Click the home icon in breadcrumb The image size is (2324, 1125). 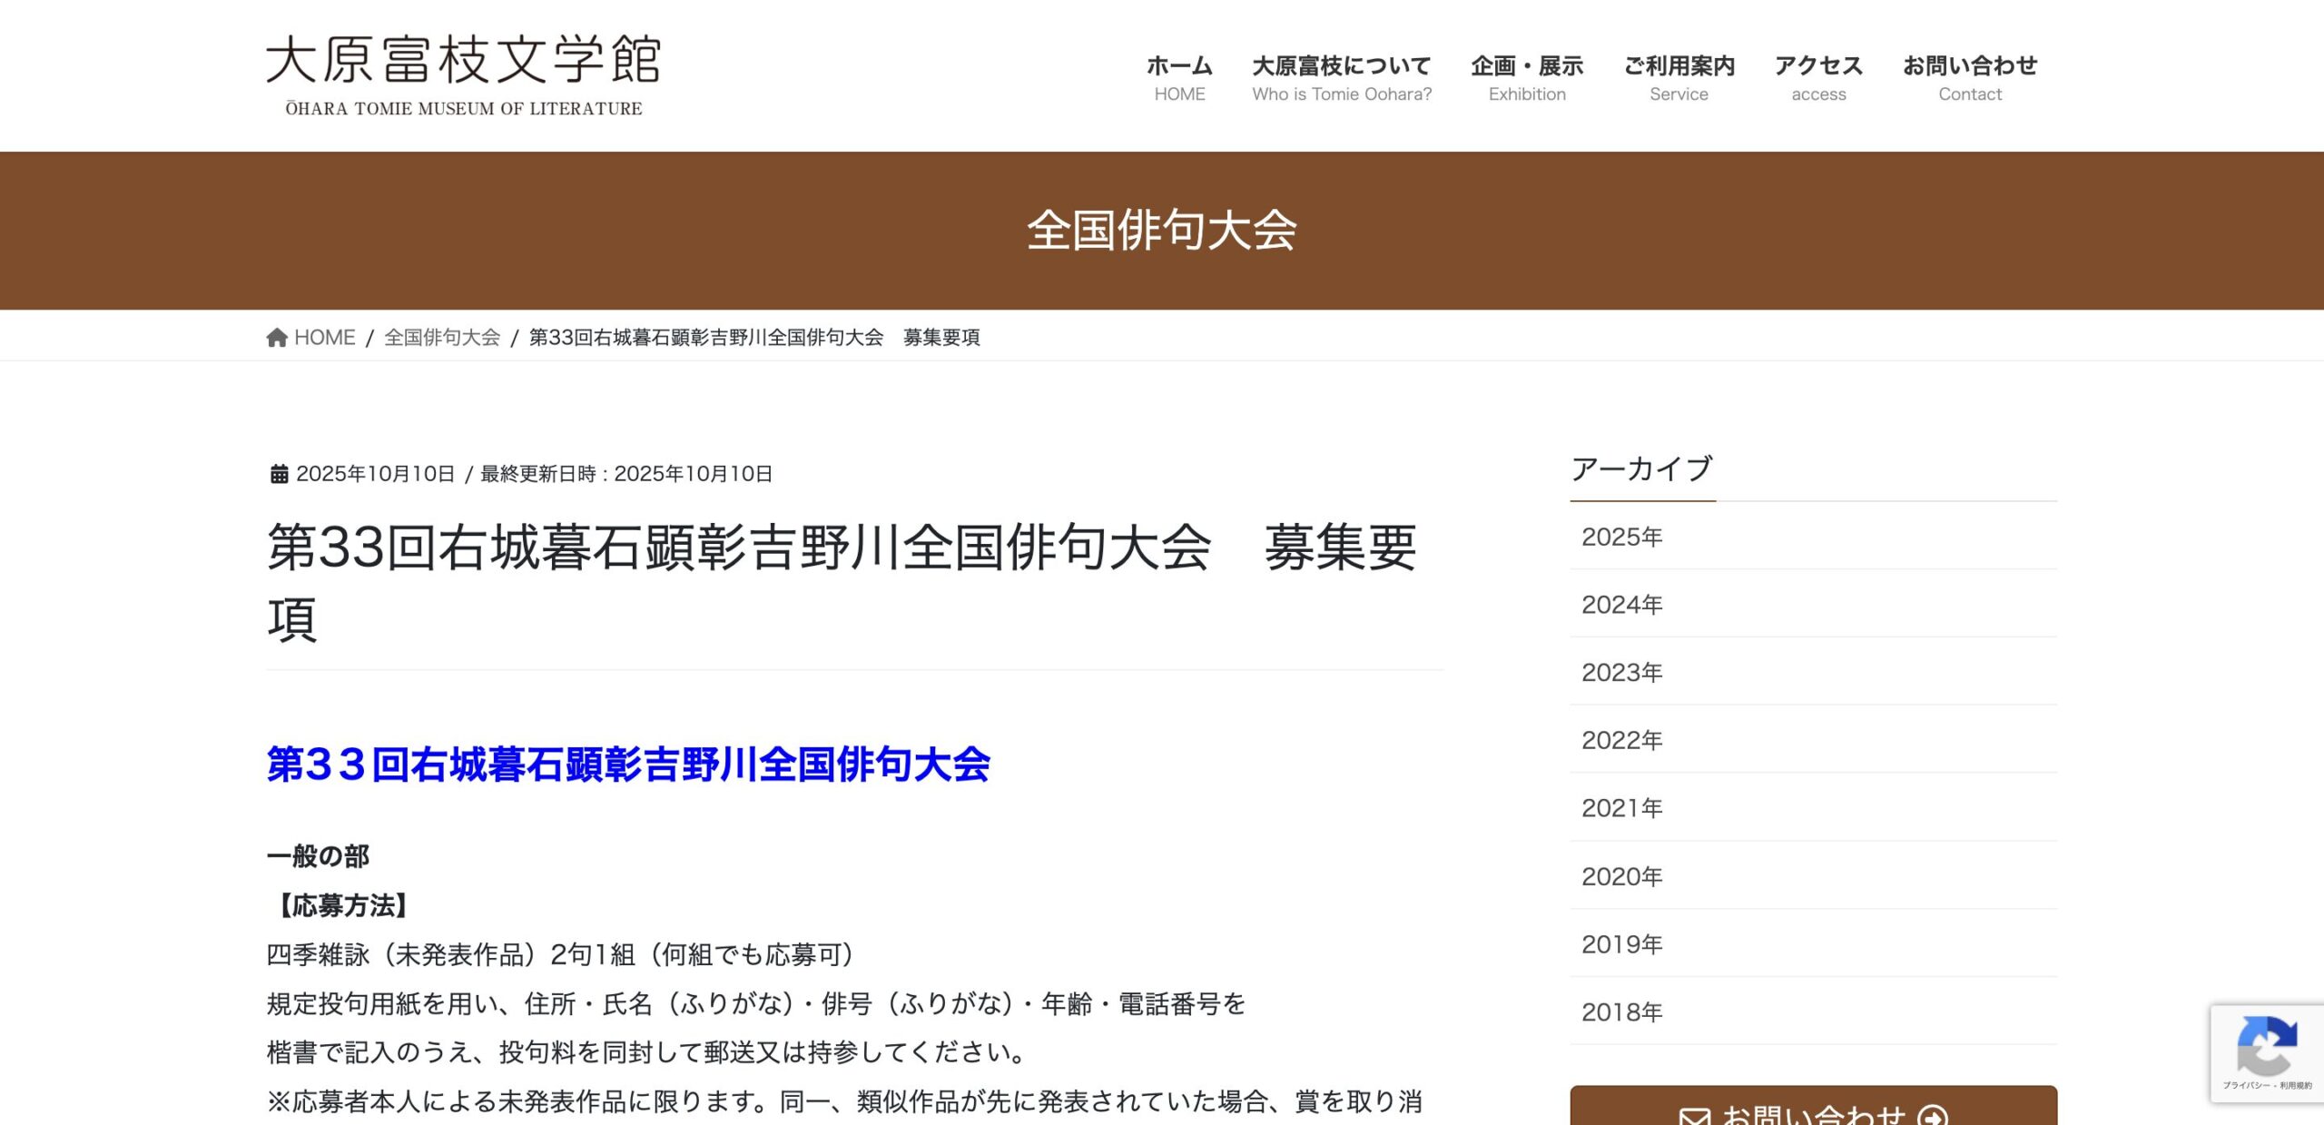[x=277, y=338]
